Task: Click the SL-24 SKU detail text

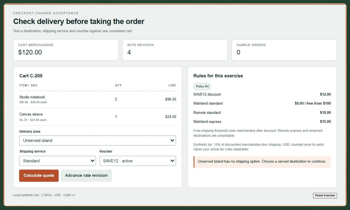Action: click(33, 120)
